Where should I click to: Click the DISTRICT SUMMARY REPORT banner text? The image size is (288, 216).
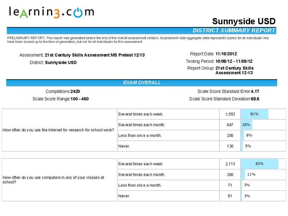(234, 31)
